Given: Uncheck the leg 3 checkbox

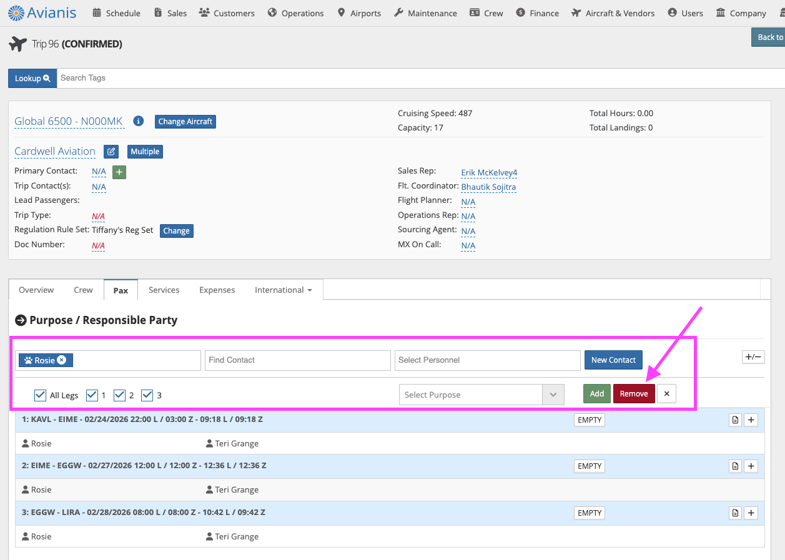Looking at the screenshot, I should pos(147,395).
